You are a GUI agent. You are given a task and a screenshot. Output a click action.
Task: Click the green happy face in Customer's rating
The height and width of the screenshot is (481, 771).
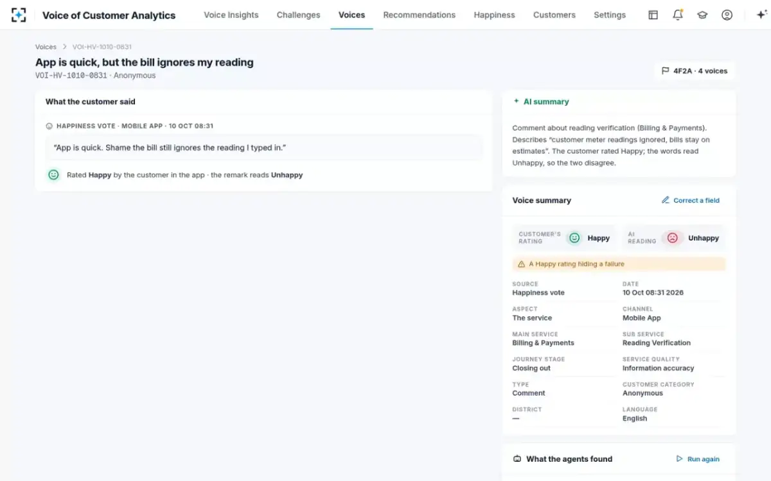(574, 238)
